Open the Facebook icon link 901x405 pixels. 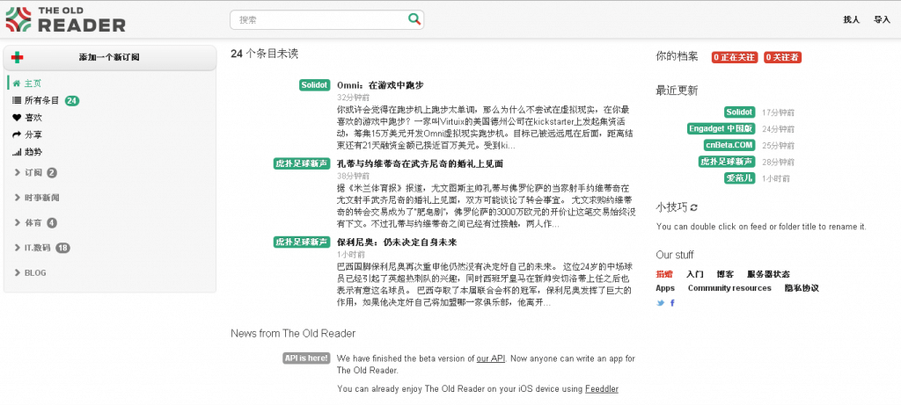pyautogui.click(x=672, y=303)
